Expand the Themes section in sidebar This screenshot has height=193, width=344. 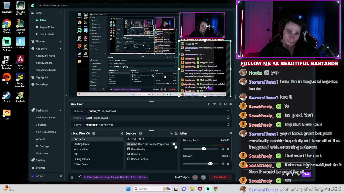point(60,42)
